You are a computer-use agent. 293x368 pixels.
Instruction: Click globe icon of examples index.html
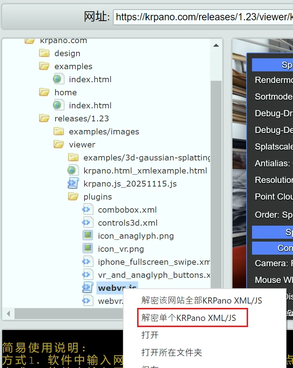tap(58, 79)
